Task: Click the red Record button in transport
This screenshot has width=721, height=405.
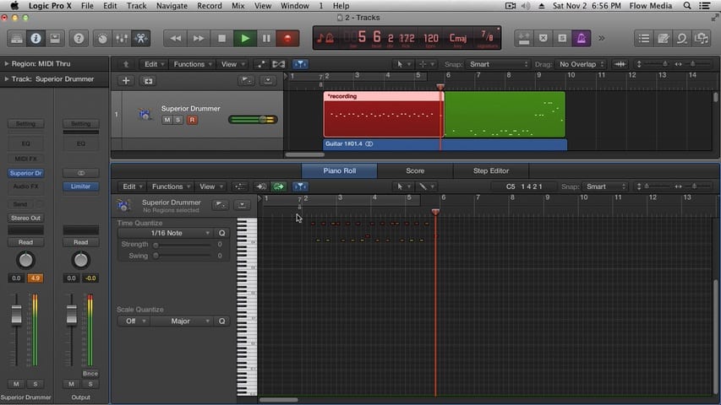Action: click(289, 38)
